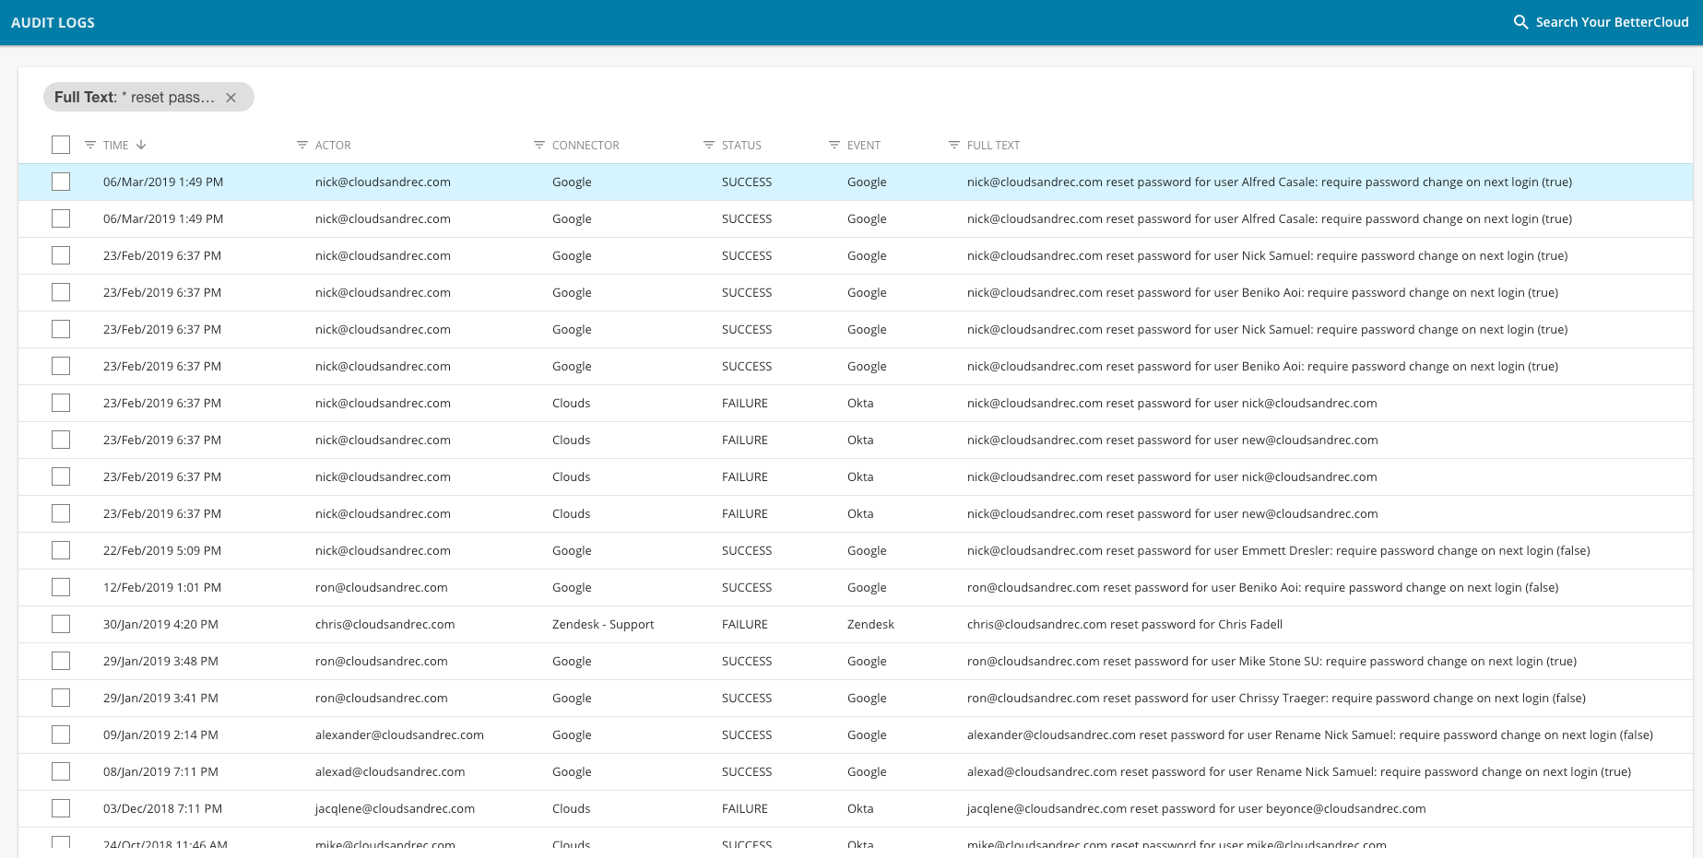Click the search magnifier icon
The image size is (1703, 858).
point(1520,22)
